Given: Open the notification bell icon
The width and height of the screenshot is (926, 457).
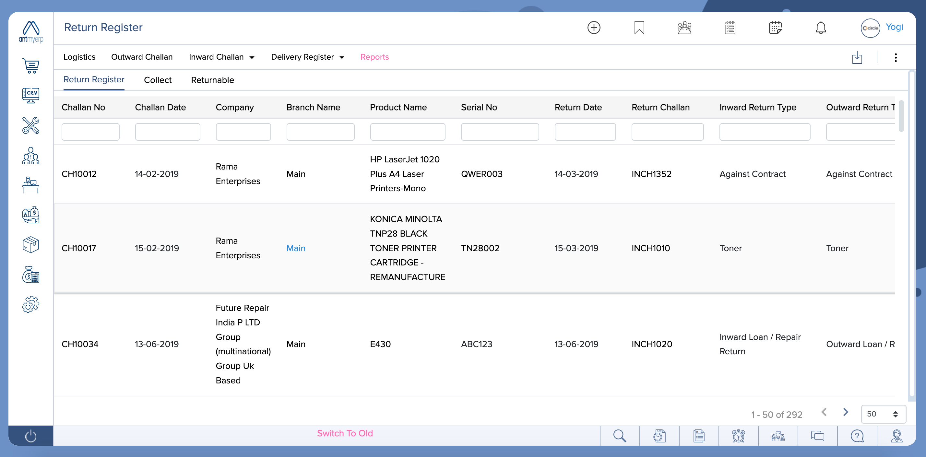Looking at the screenshot, I should click(x=820, y=28).
